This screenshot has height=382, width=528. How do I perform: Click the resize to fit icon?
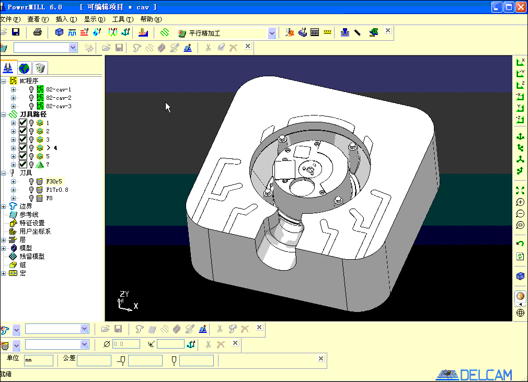[x=520, y=191]
